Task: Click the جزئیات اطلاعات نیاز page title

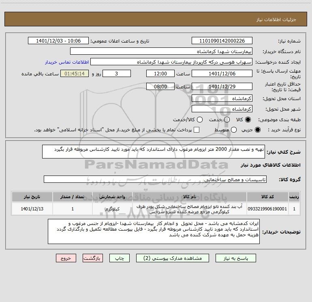Action: coord(276,19)
